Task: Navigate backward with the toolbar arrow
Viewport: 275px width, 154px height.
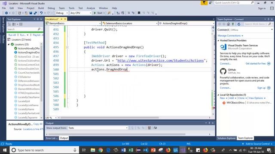Action: (x=6, y=13)
